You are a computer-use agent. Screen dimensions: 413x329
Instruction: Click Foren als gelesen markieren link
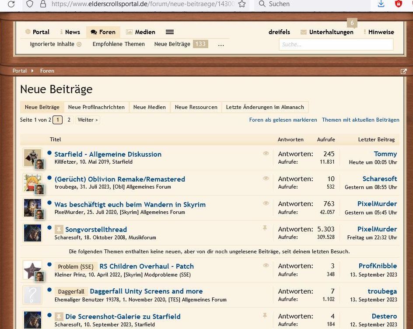click(x=283, y=120)
